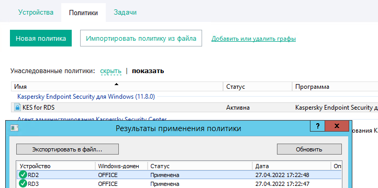The image size is (378, 188).
Task: Click the Статус column header in policies list
Action: click(258, 87)
